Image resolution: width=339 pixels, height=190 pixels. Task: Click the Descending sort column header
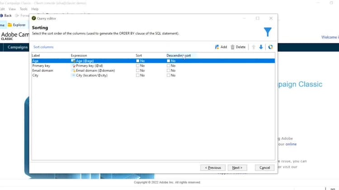click(x=179, y=56)
